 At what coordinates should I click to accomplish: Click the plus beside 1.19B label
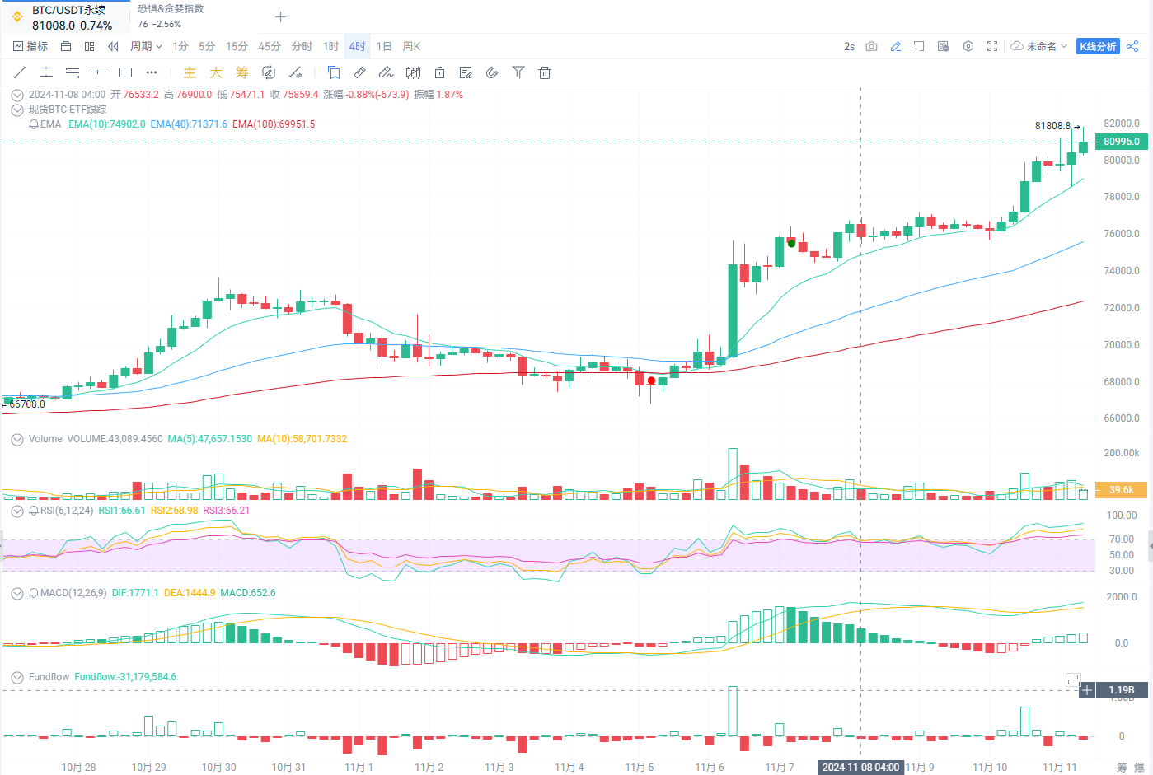[x=1087, y=690]
